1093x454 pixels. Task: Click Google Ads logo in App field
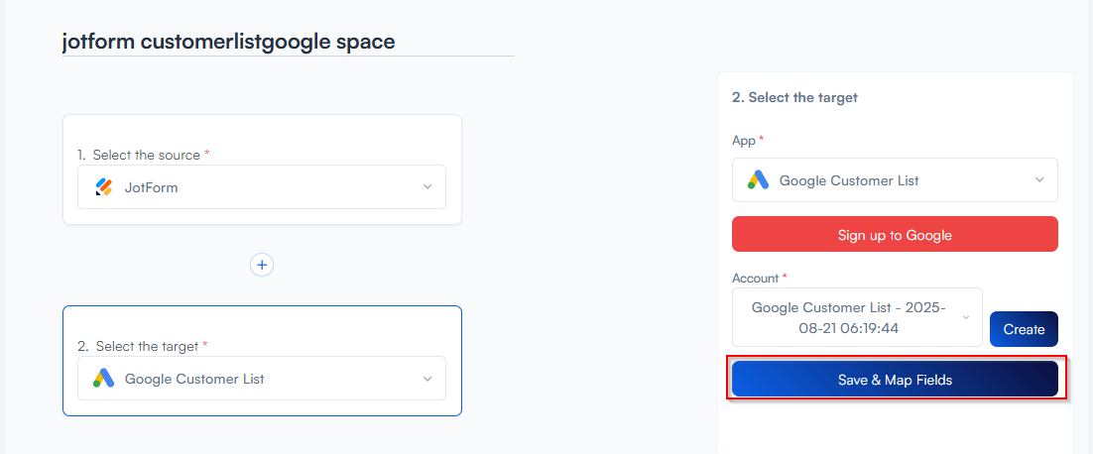click(759, 180)
